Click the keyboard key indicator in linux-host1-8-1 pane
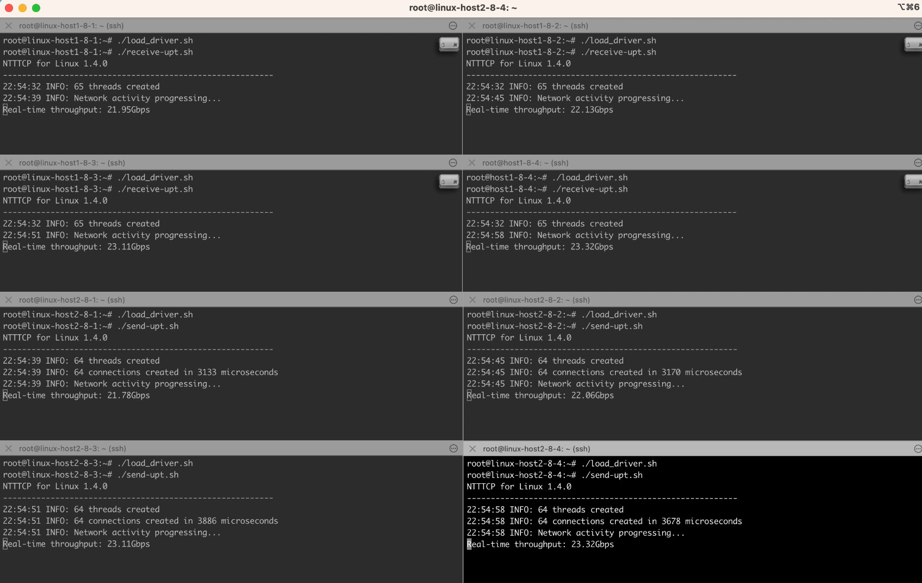 (449, 44)
